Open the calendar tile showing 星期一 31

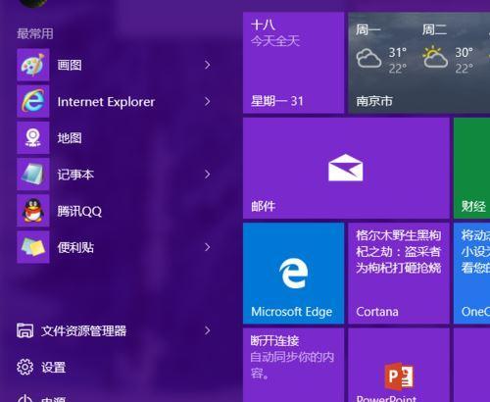293,63
